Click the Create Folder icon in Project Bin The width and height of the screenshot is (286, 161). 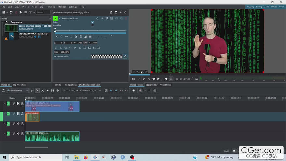point(11,12)
